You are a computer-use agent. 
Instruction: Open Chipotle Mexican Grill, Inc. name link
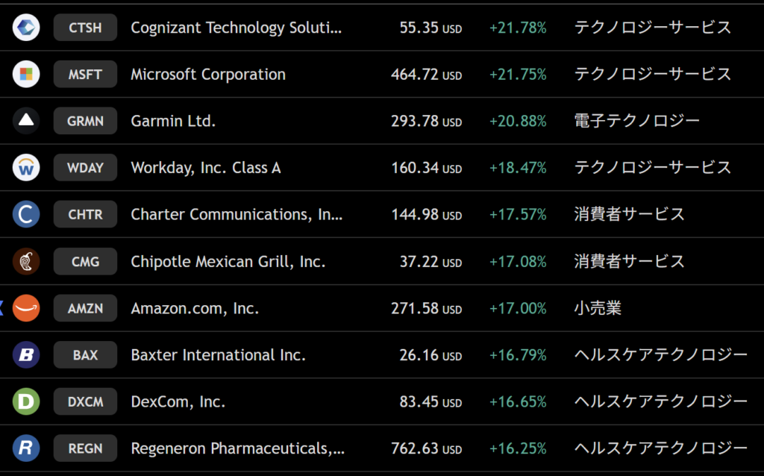click(228, 262)
